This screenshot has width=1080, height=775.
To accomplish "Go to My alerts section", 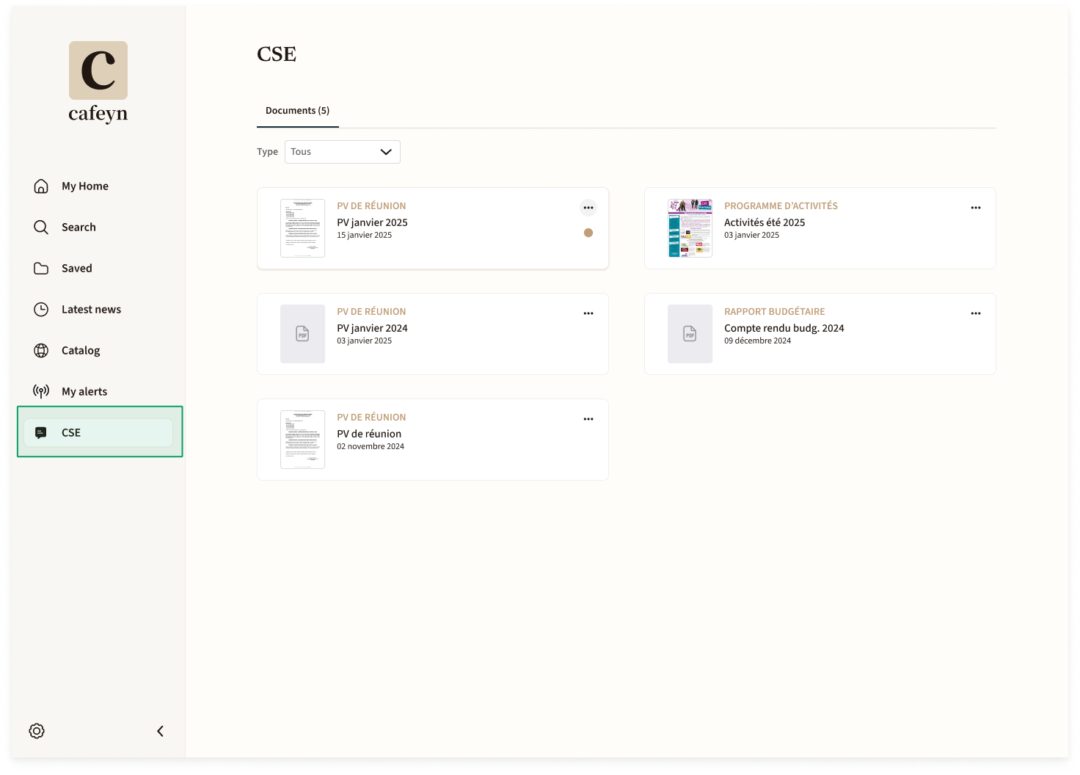I will (84, 392).
